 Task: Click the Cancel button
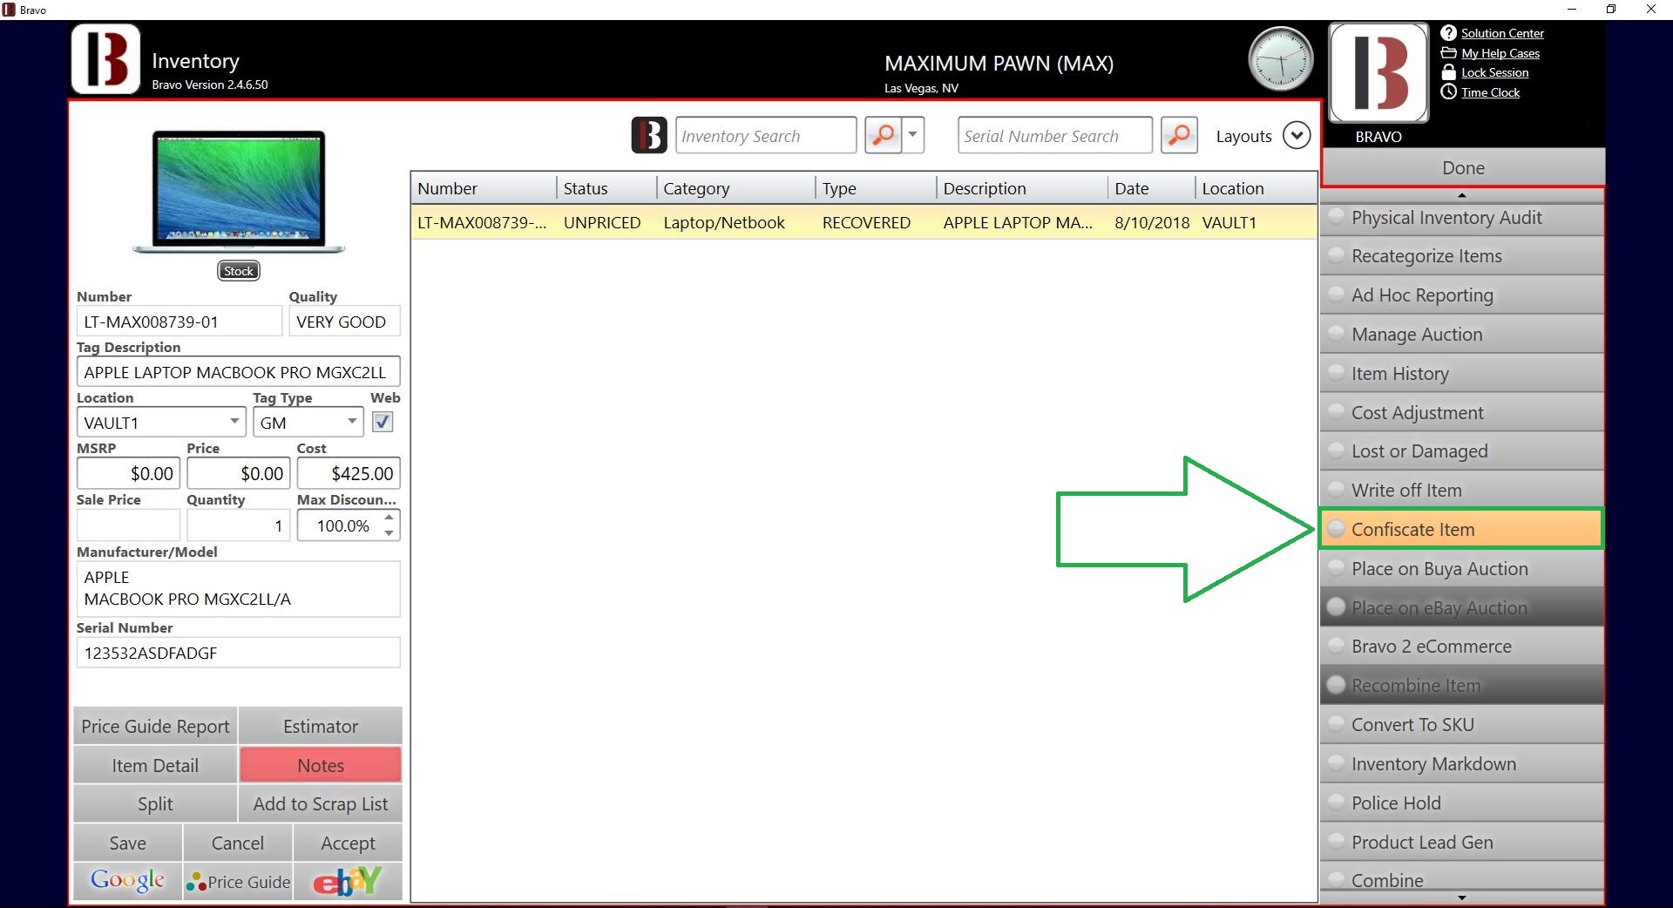pos(238,843)
